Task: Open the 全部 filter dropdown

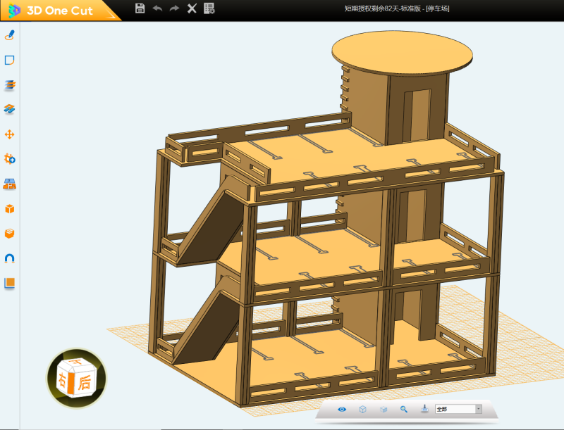Action: pos(458,409)
